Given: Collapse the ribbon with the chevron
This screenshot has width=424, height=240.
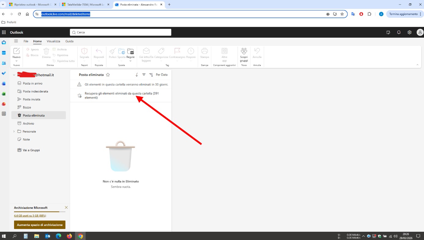Looking at the screenshot, I should pos(418,65).
